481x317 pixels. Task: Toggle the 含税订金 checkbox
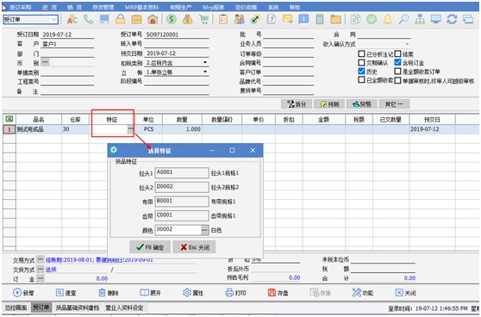[397, 63]
